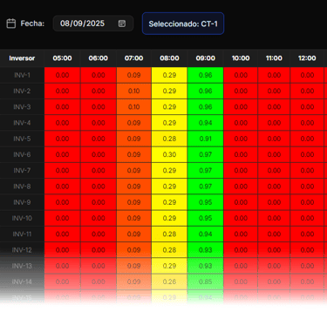Click INV-5 cell 0.28 at 08:00
The image size is (327, 319).
coord(169,139)
